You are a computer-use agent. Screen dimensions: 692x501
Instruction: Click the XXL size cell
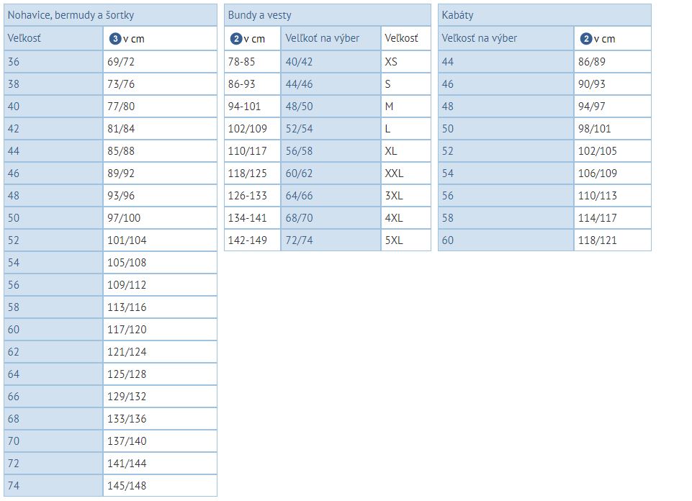[x=405, y=173]
